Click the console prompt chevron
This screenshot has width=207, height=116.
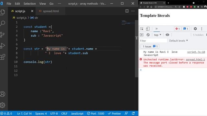[141, 70]
